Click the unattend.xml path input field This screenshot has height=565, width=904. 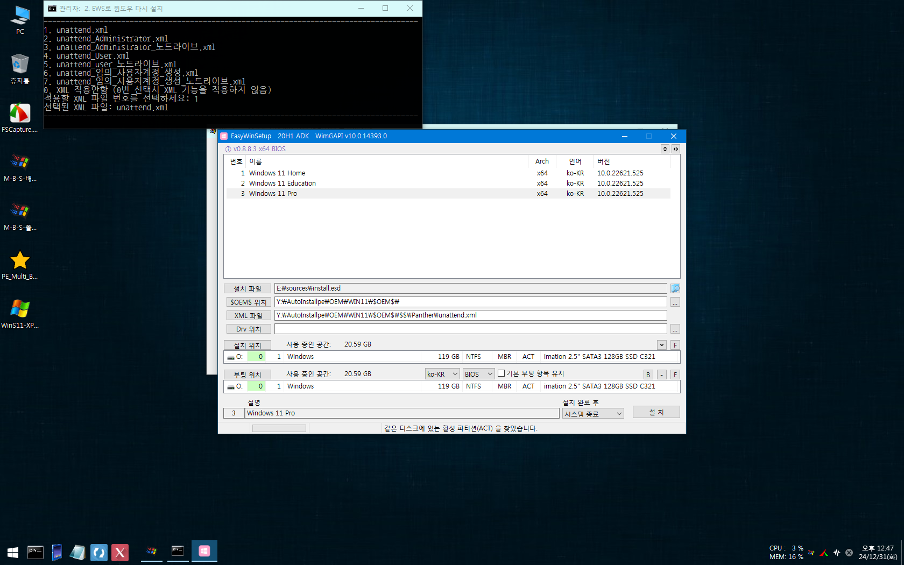pos(471,315)
